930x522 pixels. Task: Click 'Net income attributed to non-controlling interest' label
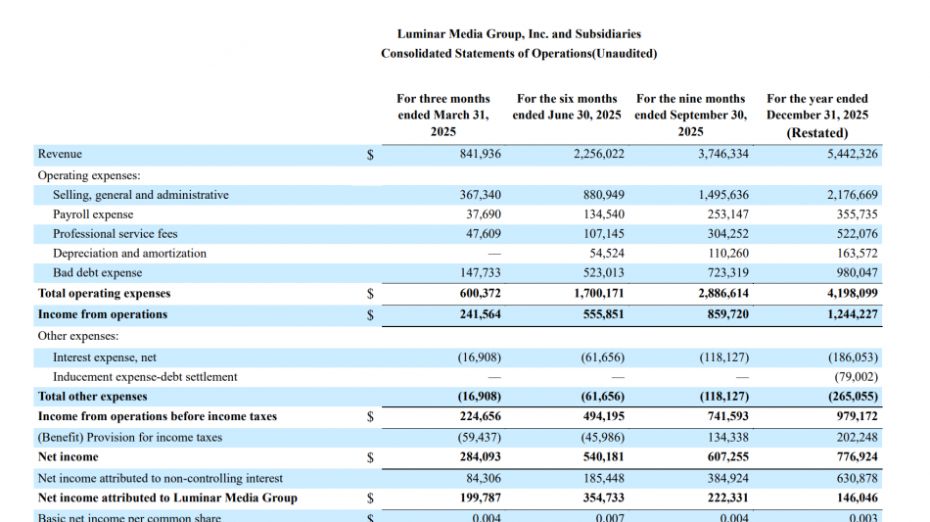pos(161,478)
